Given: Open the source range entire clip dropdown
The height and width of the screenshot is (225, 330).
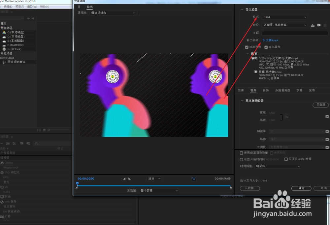Looking at the screenshot, I should [159, 190].
